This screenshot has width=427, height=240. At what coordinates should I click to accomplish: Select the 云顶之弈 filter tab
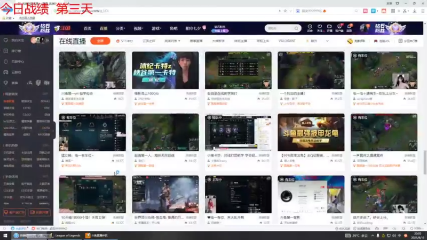tap(149, 41)
